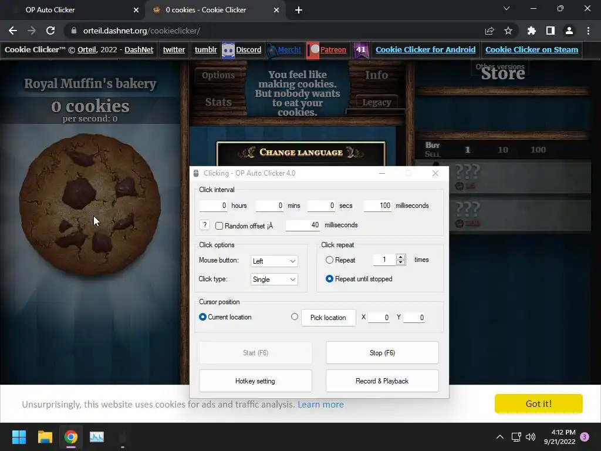Open a new browser tab
The height and width of the screenshot is (451, 601).
[x=299, y=10]
